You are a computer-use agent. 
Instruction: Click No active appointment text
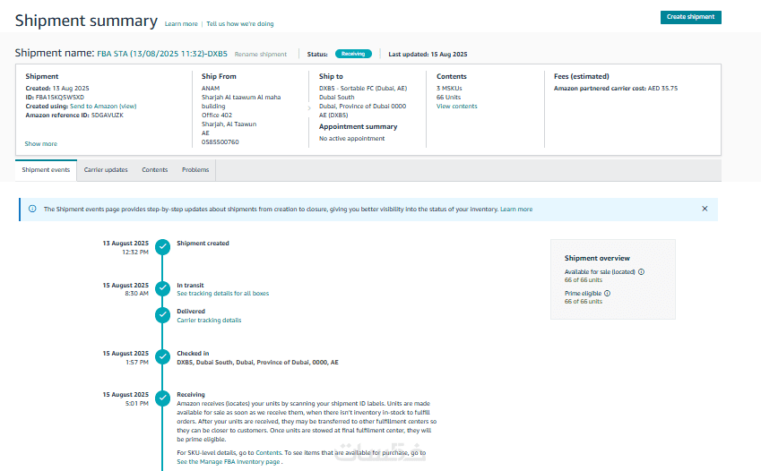pyautogui.click(x=352, y=139)
